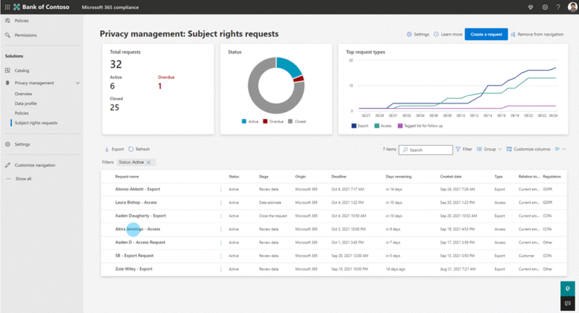Open the user profile avatar
Screen dimensions: 579x313
(573, 7)
